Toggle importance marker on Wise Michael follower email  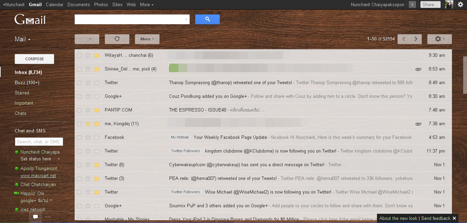[97, 192]
